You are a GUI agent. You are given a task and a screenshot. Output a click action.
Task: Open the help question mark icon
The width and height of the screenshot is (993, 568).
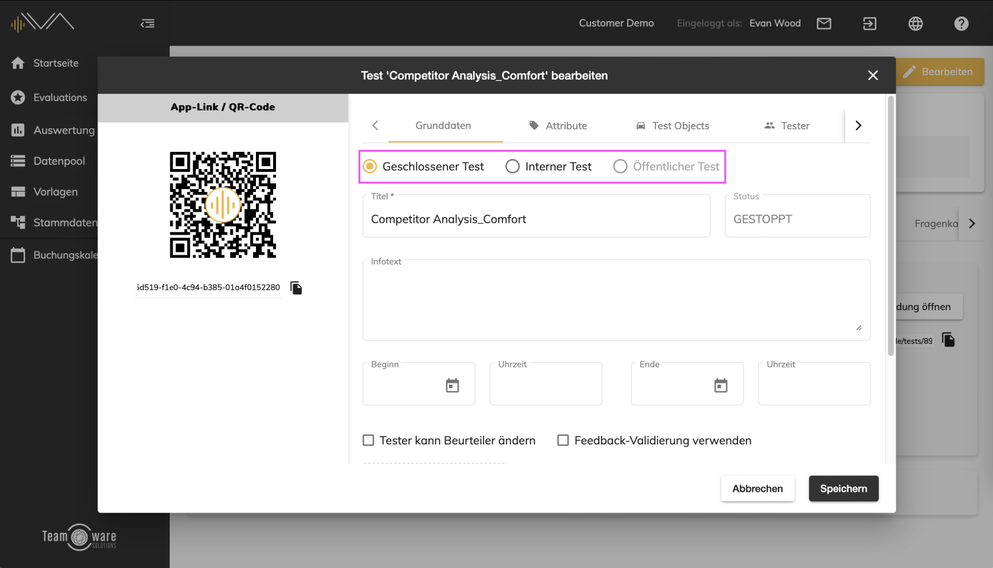(x=962, y=24)
